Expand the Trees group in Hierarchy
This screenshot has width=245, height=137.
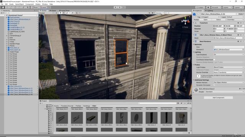click(7, 41)
